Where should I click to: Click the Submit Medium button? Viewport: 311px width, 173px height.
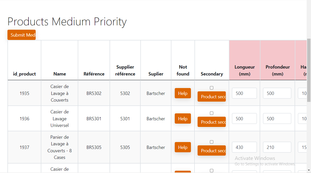(x=22, y=35)
